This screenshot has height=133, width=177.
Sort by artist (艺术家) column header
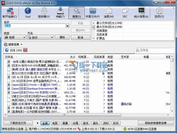point(131,57)
